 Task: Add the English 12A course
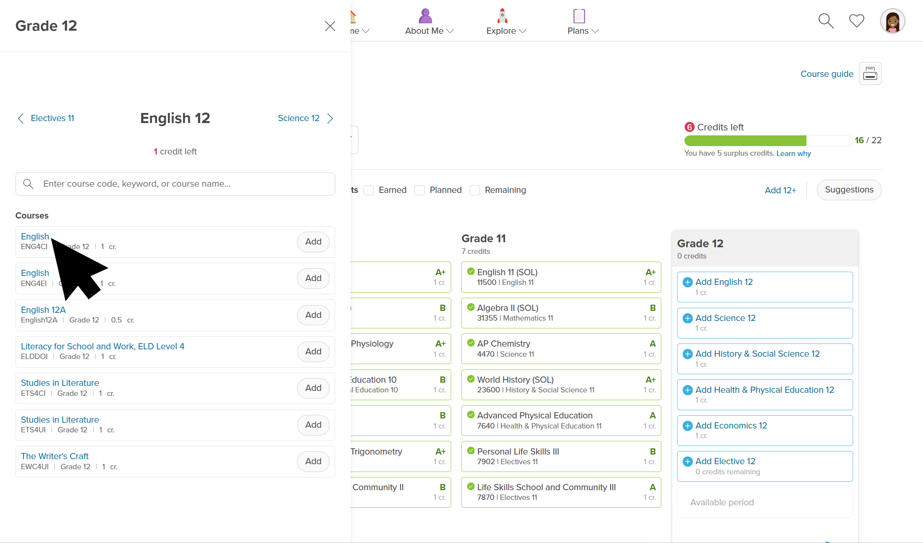313,315
